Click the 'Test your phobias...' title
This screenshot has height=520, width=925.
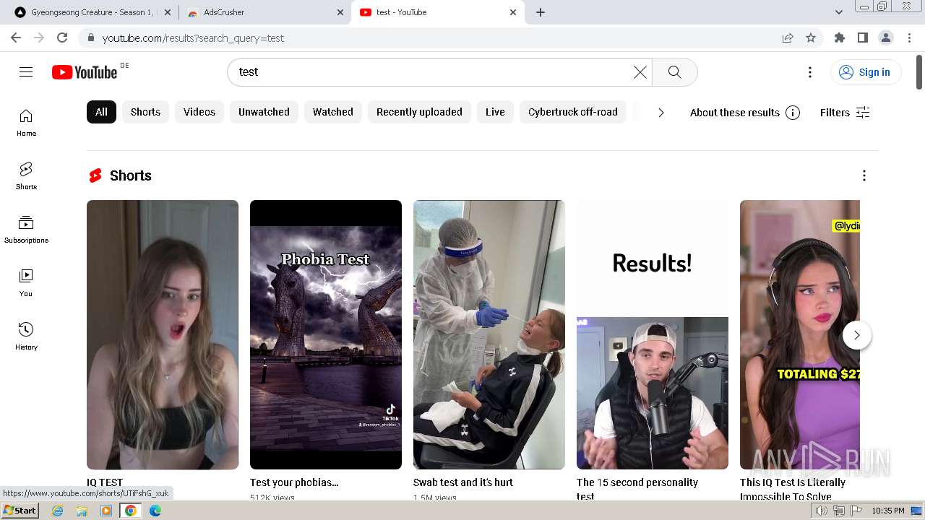click(x=294, y=482)
